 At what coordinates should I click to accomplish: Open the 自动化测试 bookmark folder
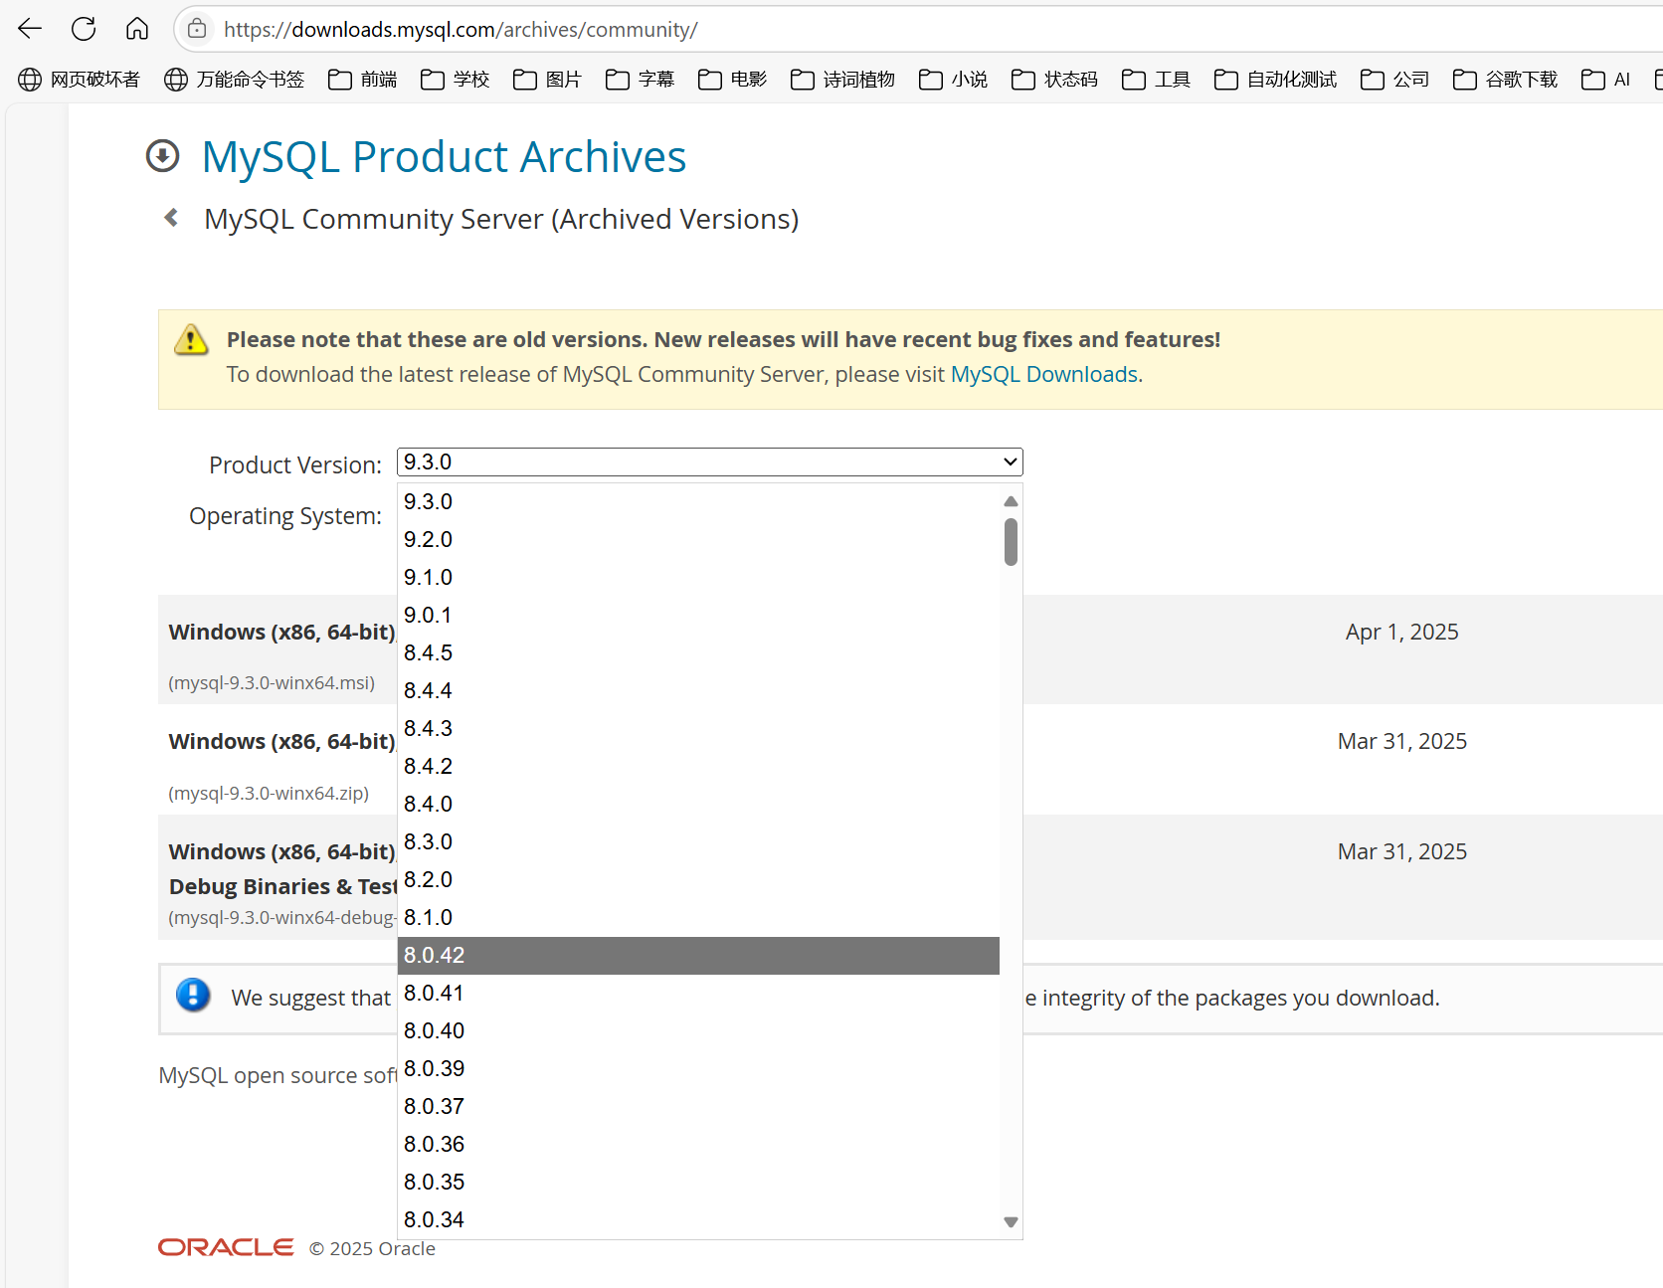click(x=1276, y=80)
